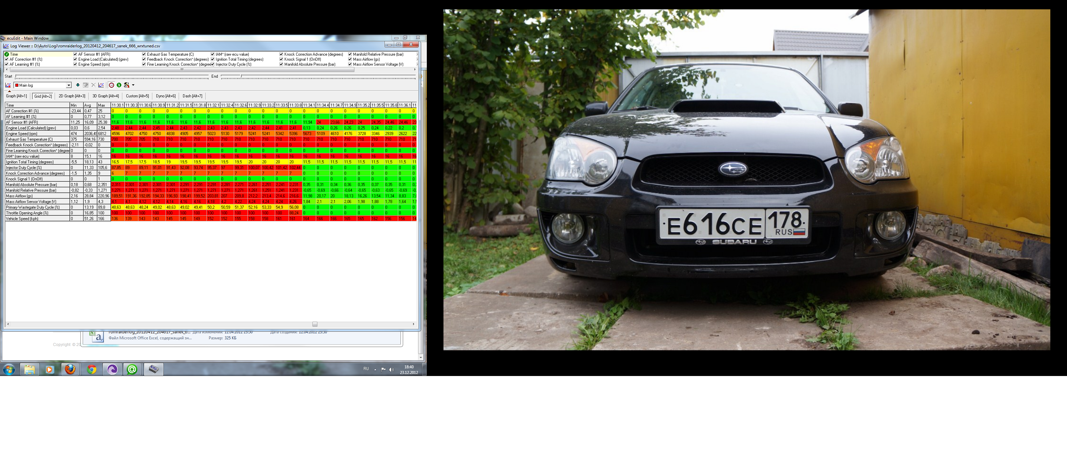
Task: Click the Max column header
Action: [x=104, y=106]
